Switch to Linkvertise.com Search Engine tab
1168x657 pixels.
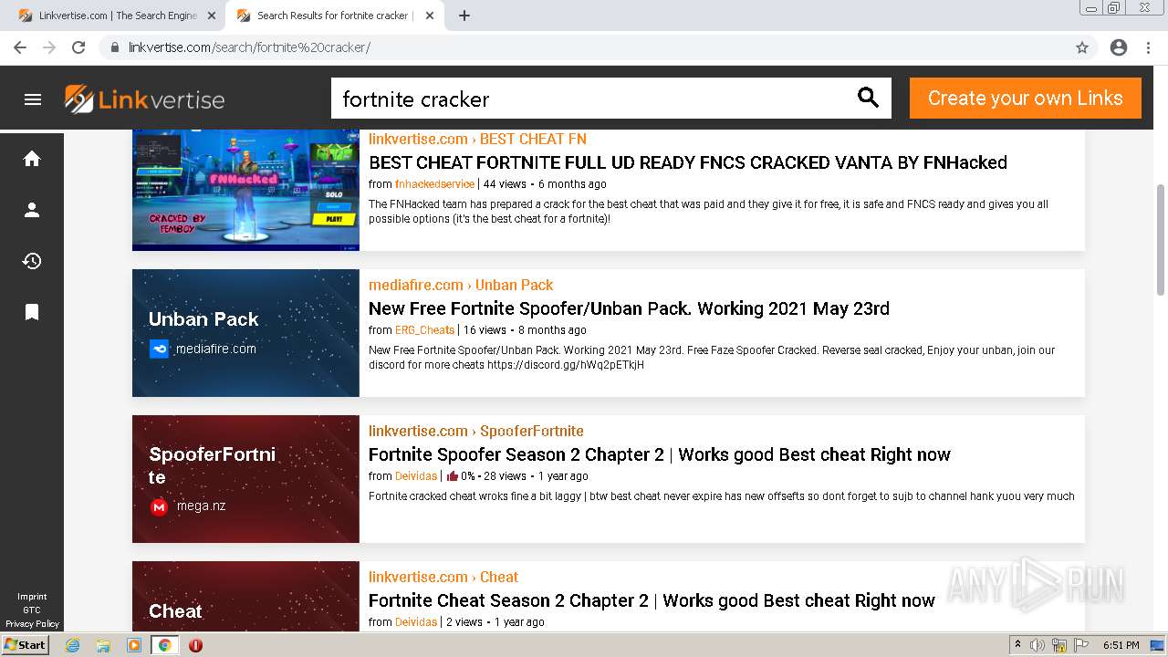(116, 16)
